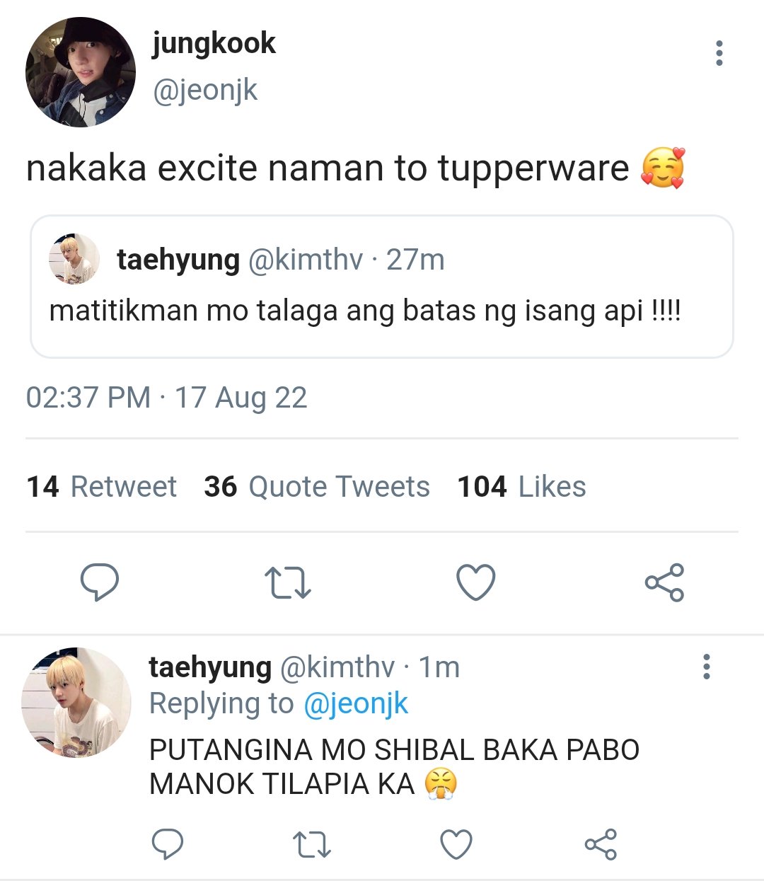This screenshot has width=764, height=881.
Task: Like the main tweet heart icon
Action: click(x=476, y=582)
